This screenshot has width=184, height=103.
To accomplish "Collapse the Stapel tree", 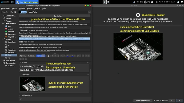I will [2, 39].
